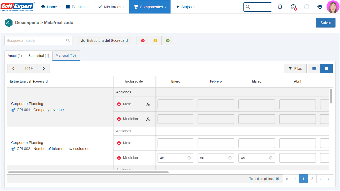The width and height of the screenshot is (340, 191).
Task: Click CPL002 Medición Enero field with 45
Action: (x=175, y=158)
